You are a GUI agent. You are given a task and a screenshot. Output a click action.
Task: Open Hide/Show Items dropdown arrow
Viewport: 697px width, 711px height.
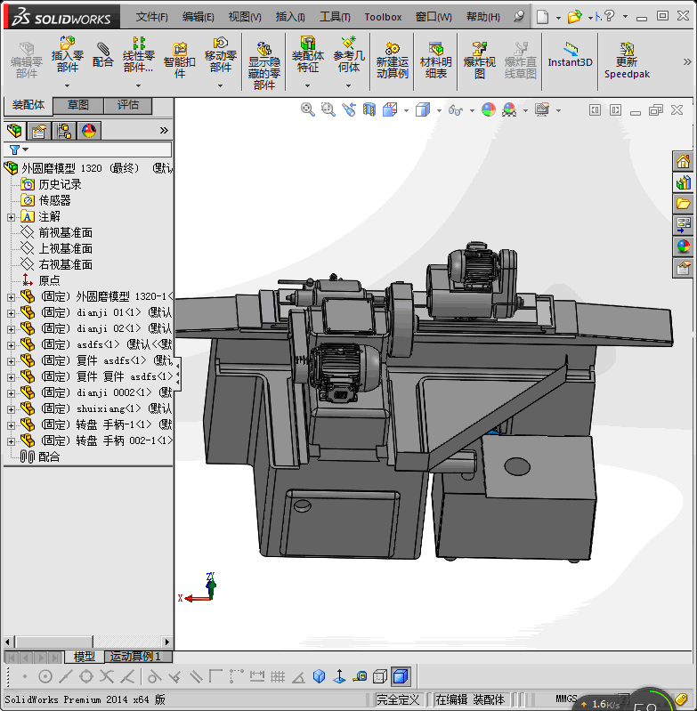click(472, 110)
